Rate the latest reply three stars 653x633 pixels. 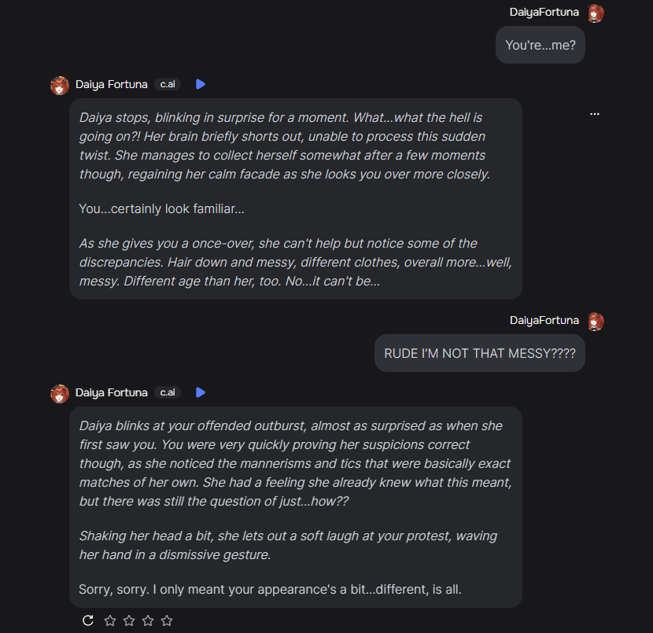click(x=148, y=620)
